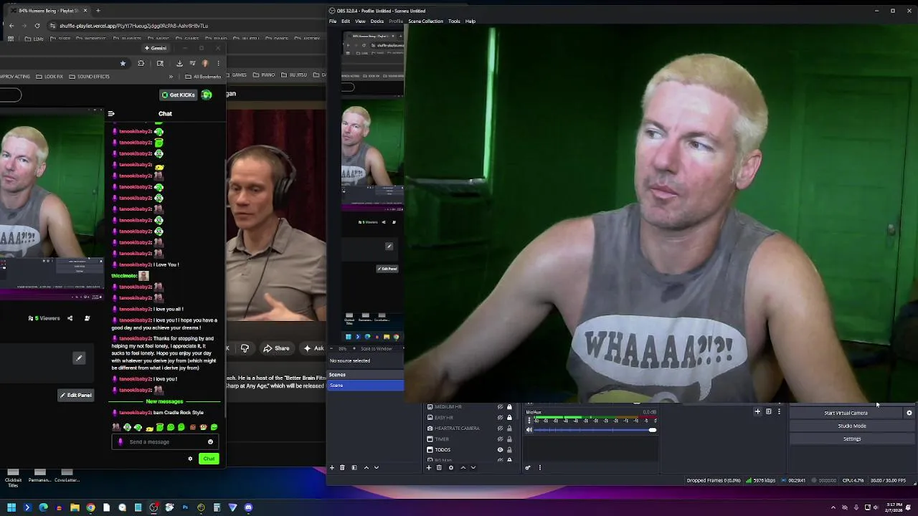Click the green Chat send button
Screen dimensions: 918x516
[x=209, y=459]
